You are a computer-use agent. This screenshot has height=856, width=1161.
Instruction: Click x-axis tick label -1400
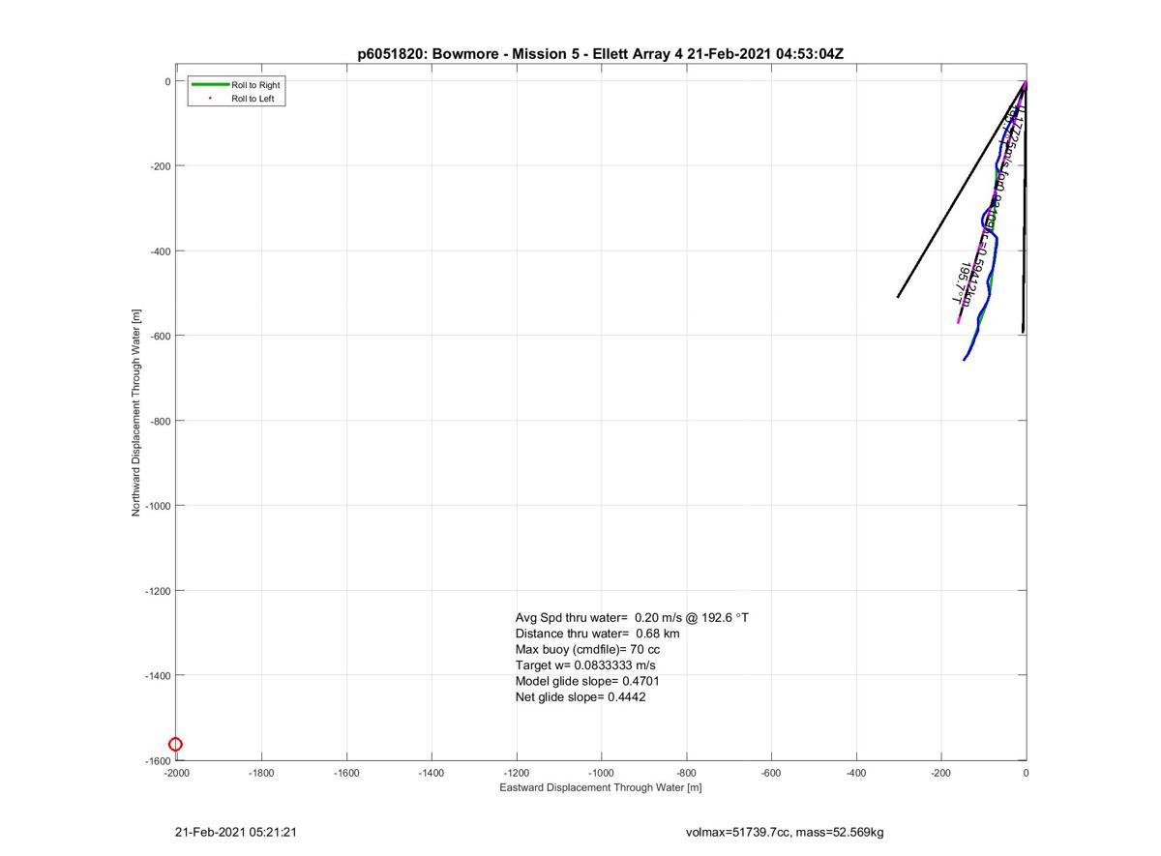click(432, 773)
